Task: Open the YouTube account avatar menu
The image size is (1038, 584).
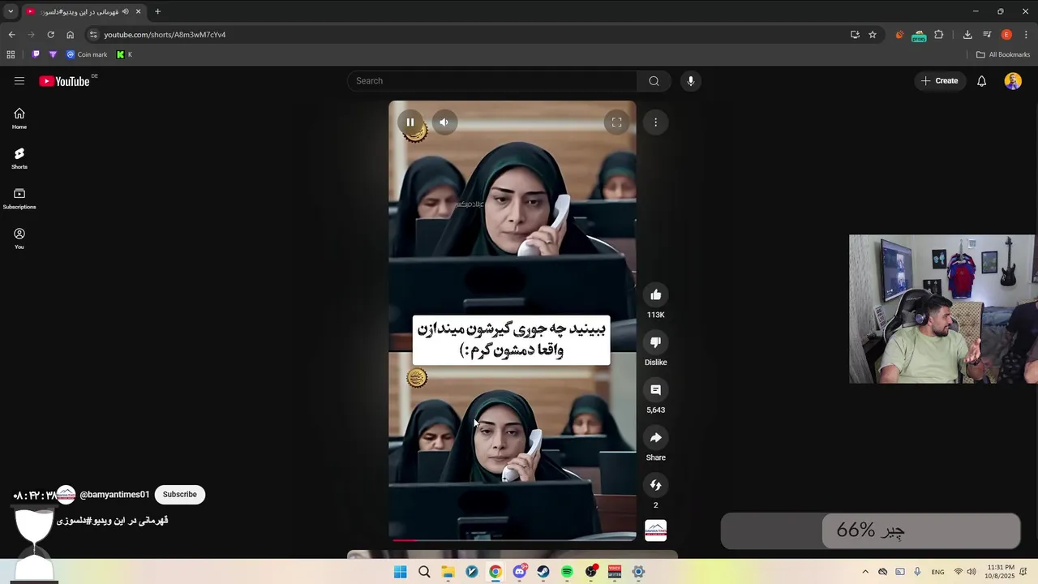Action: pos(1013,81)
